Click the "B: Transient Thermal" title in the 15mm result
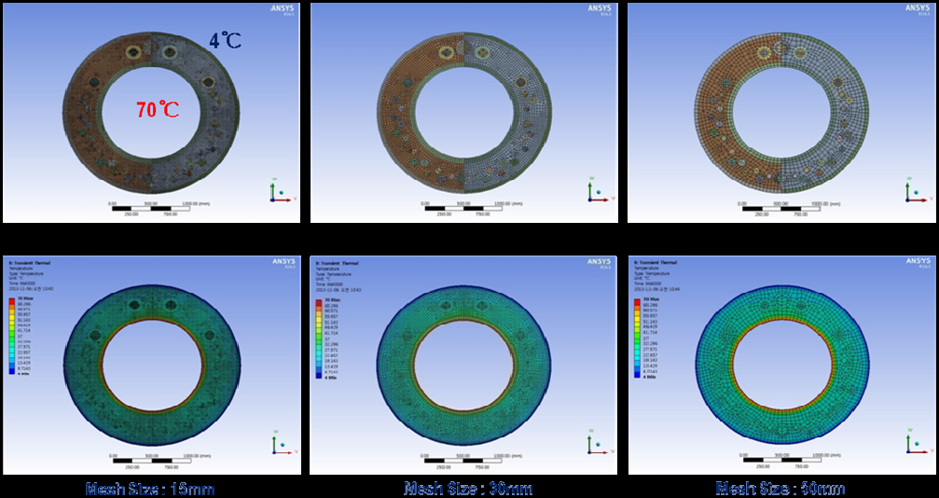The width and height of the screenshot is (939, 498). pos(27,265)
